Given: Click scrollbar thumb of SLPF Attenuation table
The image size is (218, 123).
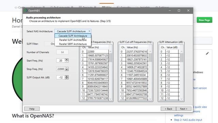Looking at the screenshot, I should click(x=182, y=58).
